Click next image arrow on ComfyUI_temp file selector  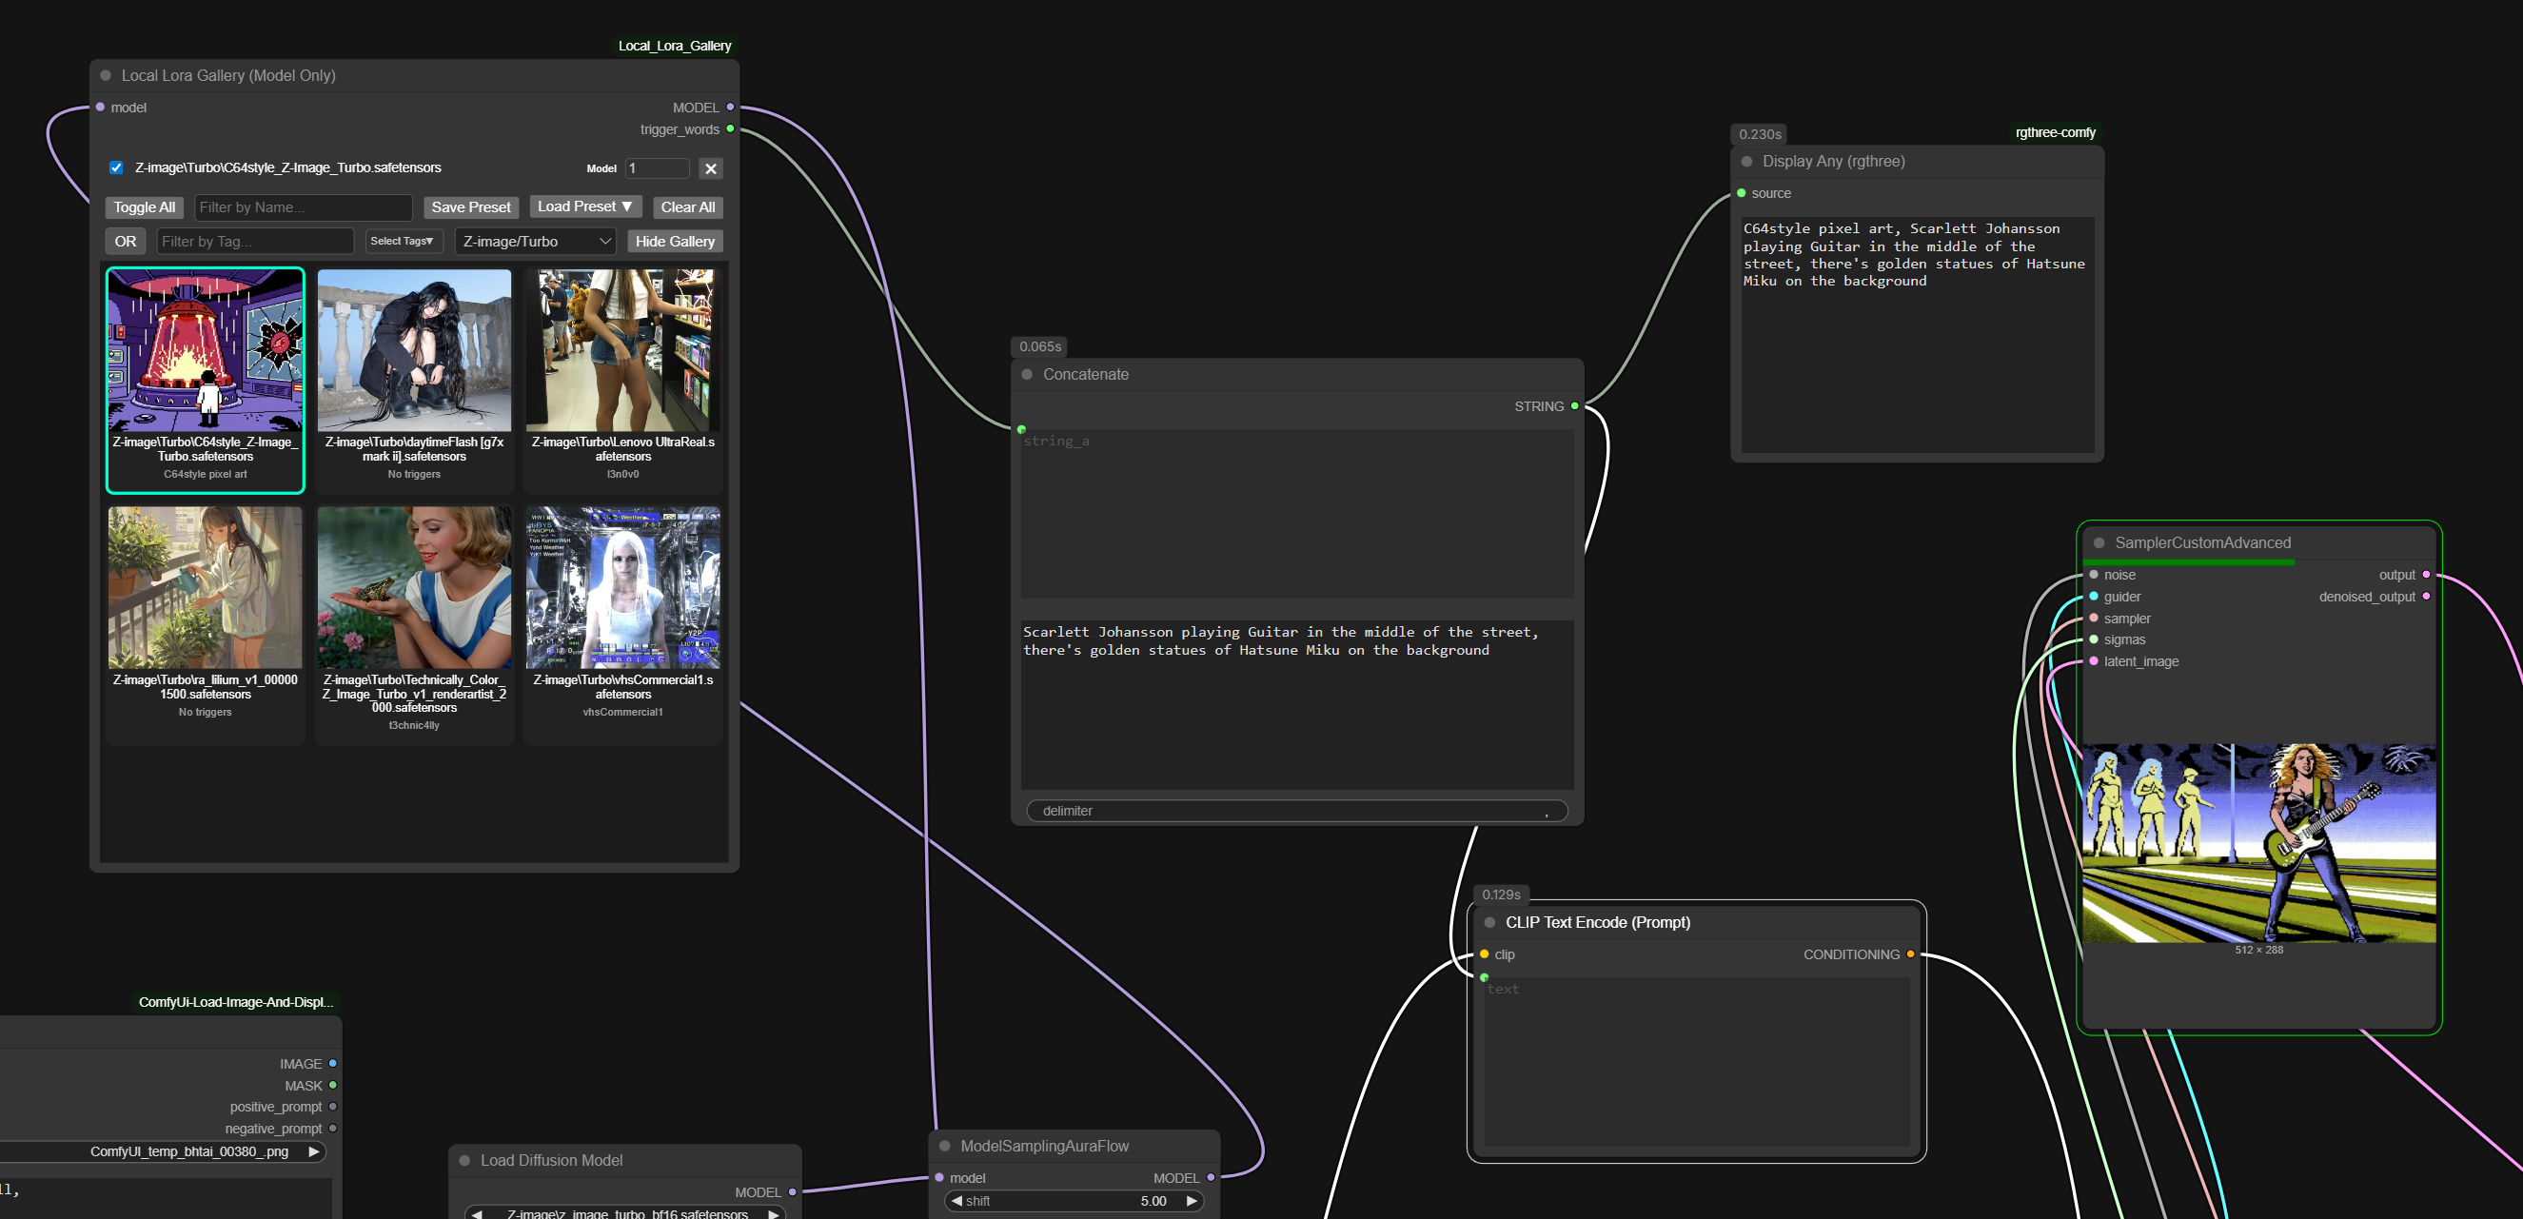pos(313,1151)
